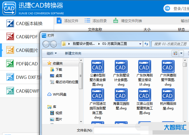Click 新建文件夹 new folder button
This screenshot has height=135, width=189.
click(73, 53)
